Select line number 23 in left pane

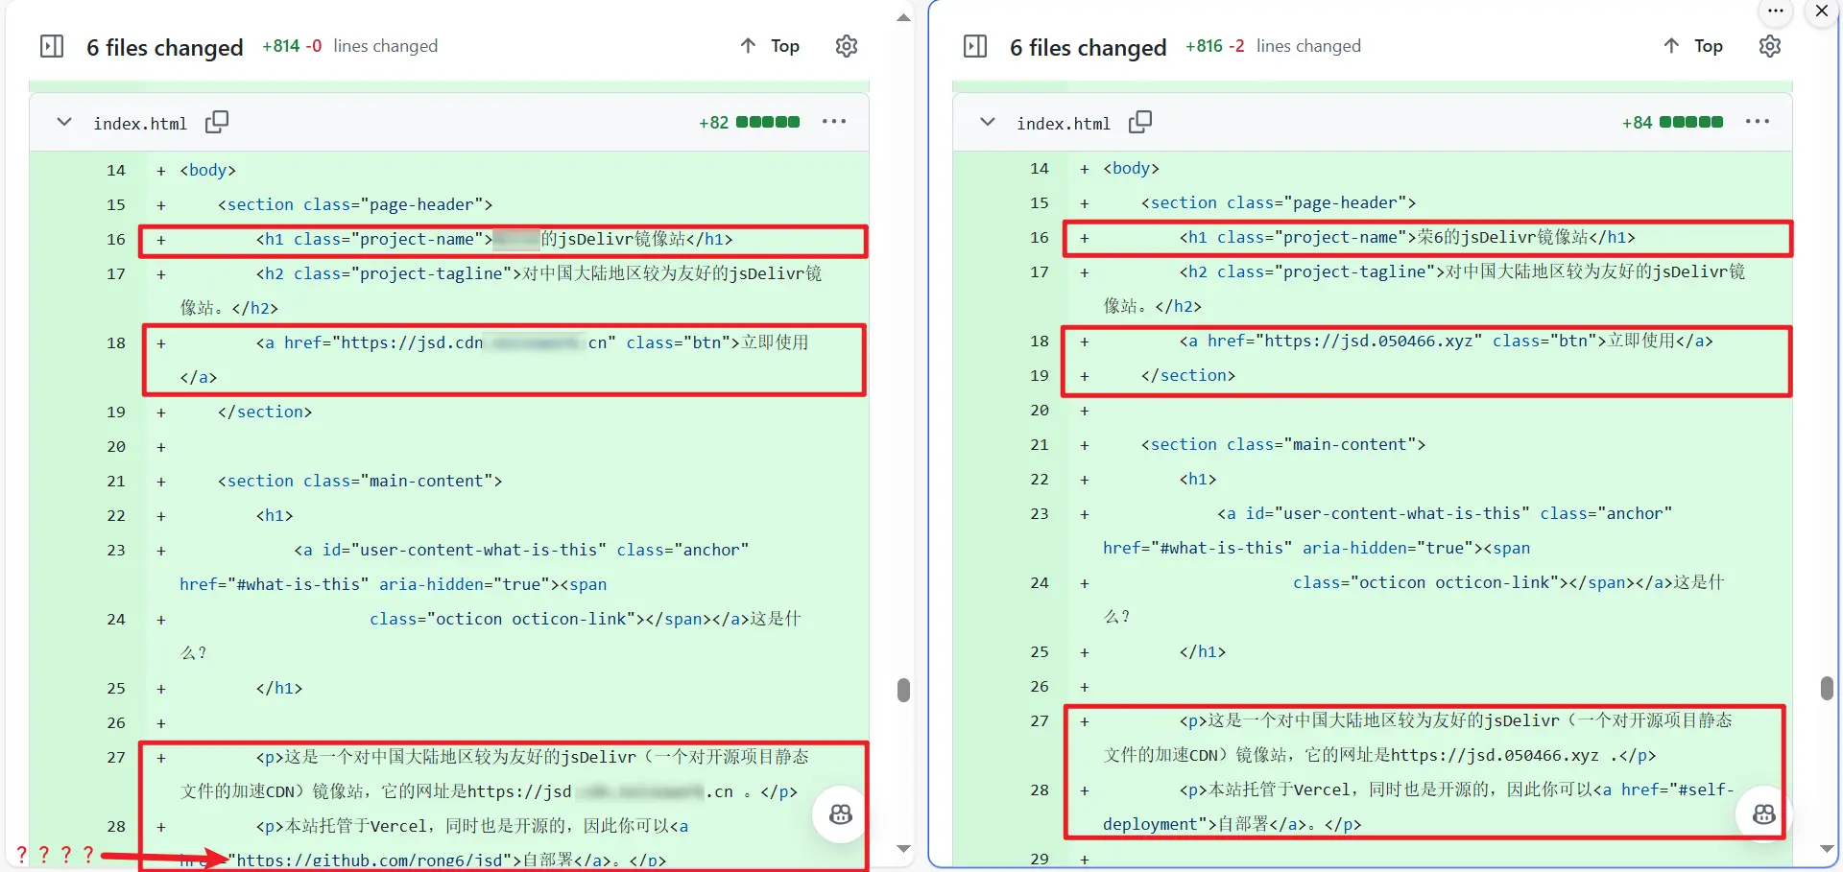pos(116,551)
